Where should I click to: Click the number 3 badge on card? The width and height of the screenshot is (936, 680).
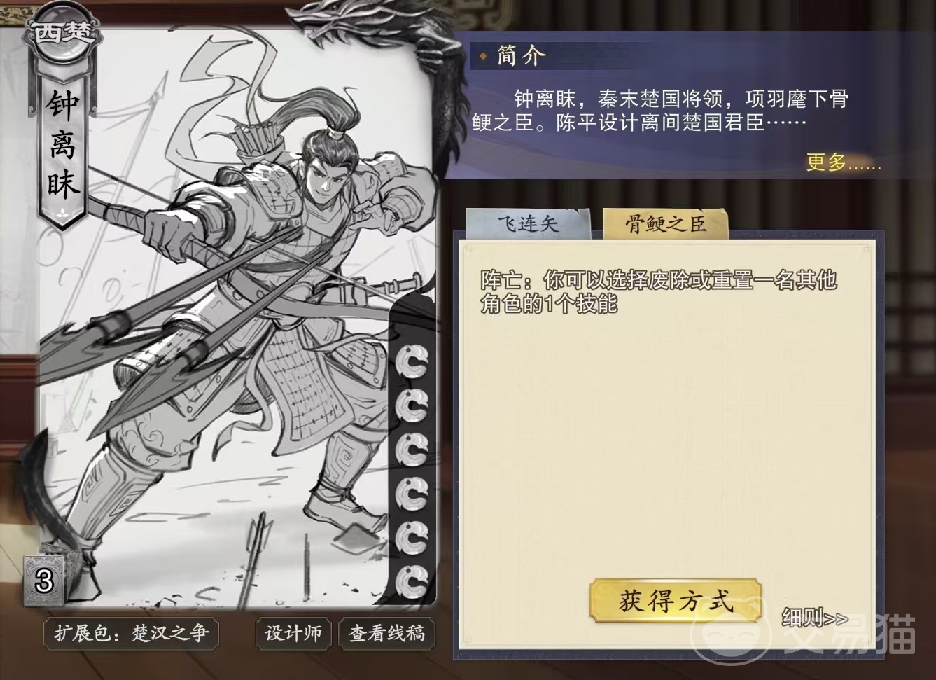[44, 580]
